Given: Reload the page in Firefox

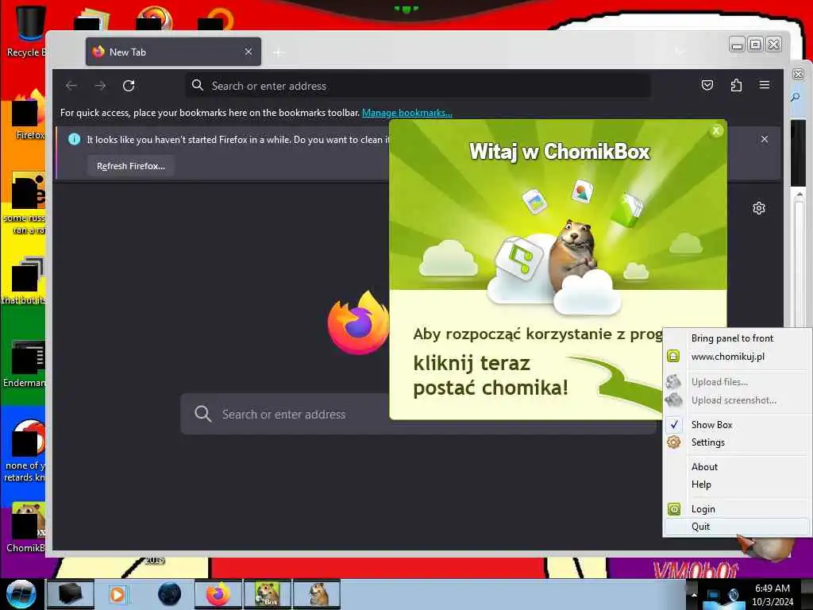Looking at the screenshot, I should tap(129, 86).
